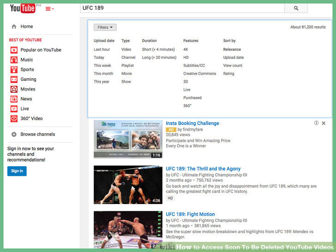Expand the Filters dropdown
Screen dimensions: 336x252
[x=105, y=27]
